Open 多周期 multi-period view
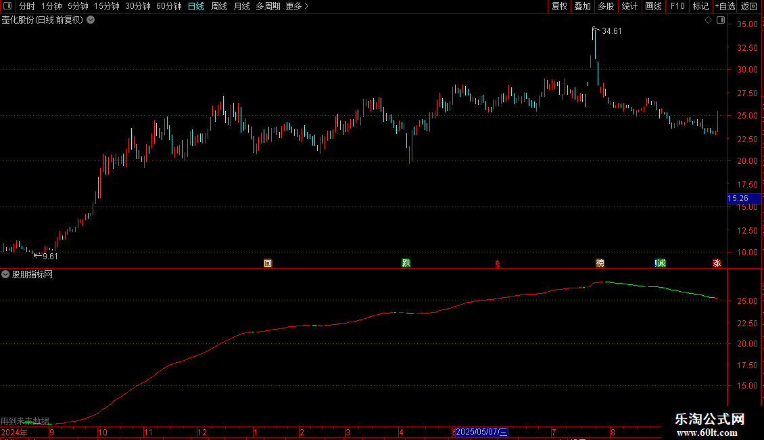Viewport: 764px width, 440px height. [268, 6]
